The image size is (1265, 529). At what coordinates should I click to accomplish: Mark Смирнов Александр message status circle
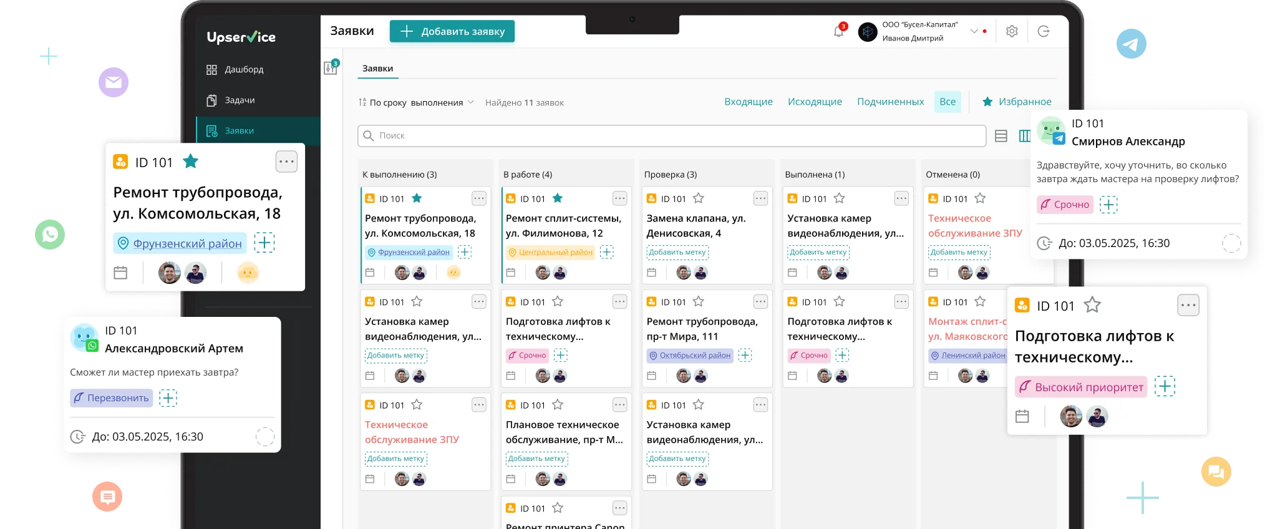(1231, 243)
